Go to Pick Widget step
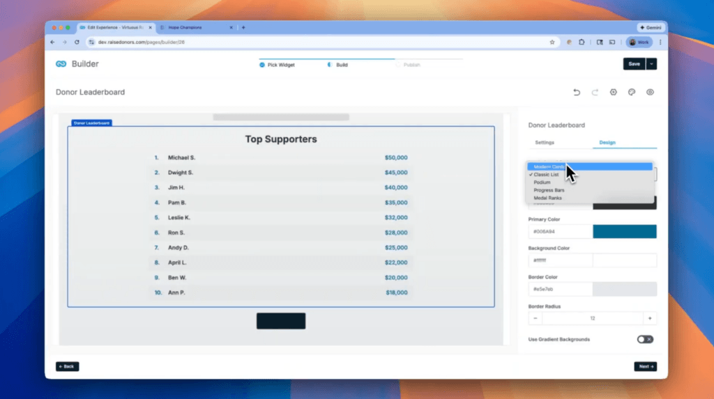Image resolution: width=714 pixels, height=399 pixels. [x=277, y=65]
